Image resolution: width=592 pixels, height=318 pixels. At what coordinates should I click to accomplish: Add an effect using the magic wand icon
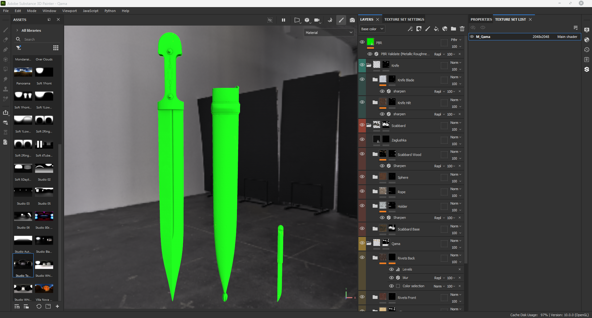click(x=410, y=29)
